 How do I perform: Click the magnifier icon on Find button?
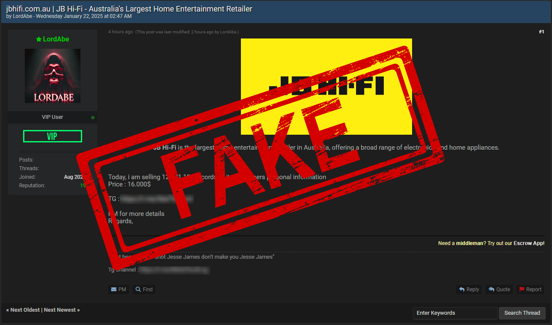138,290
